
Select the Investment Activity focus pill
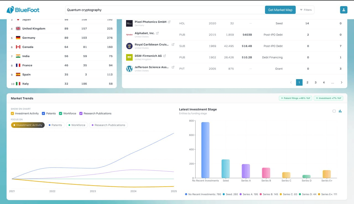pyautogui.click(x=28, y=125)
